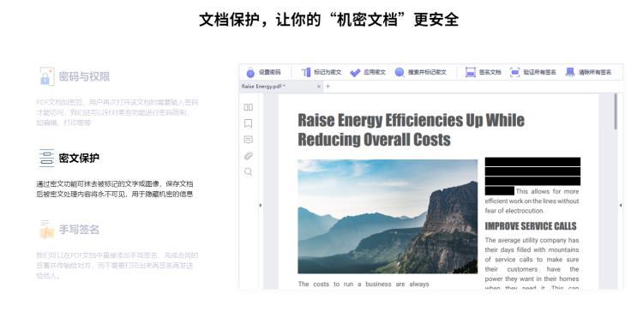Screen dimensions: 643x324
Task: Open the bookmarks panel icon
Action: coord(248,123)
